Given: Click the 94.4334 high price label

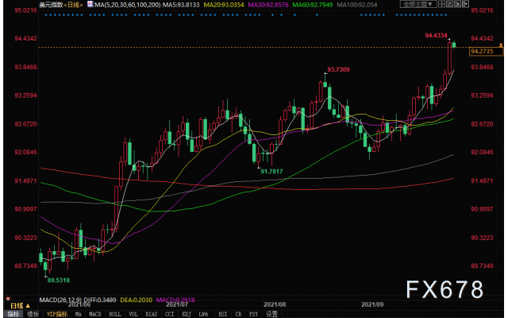Looking at the screenshot, I should click(436, 35).
